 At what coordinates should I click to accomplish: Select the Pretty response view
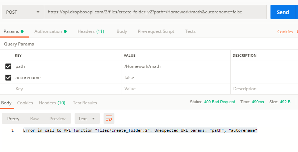(13, 118)
